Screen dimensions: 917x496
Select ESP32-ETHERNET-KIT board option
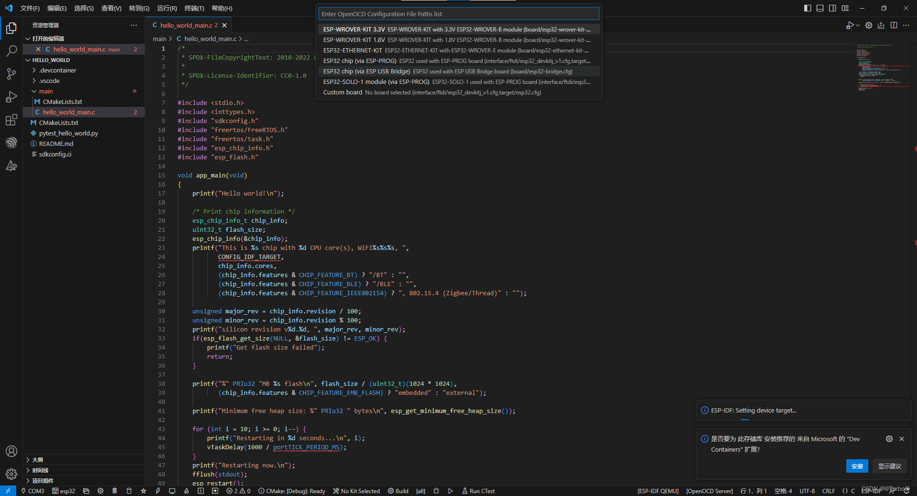coord(458,51)
